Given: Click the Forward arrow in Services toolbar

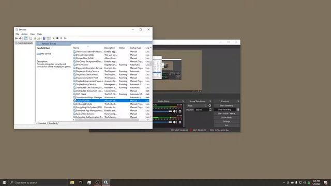Looking at the screenshot, I should [20, 38].
